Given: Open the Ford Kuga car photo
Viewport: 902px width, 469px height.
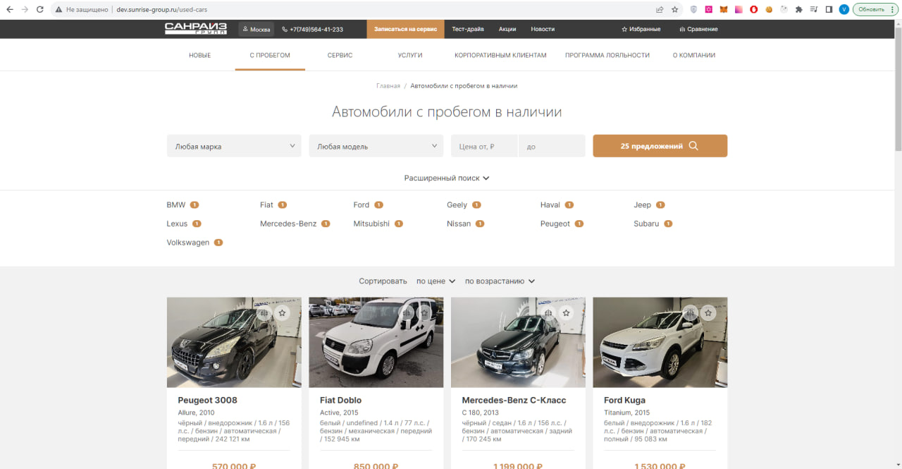Looking at the screenshot, I should click(x=660, y=342).
